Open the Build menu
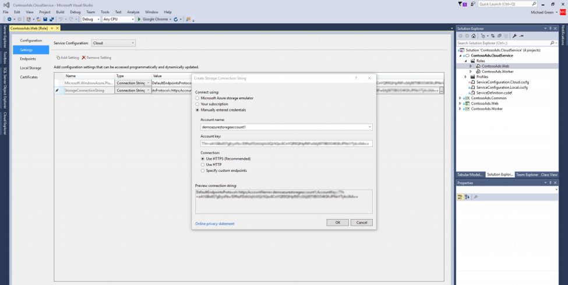The image size is (568, 285). click(60, 12)
